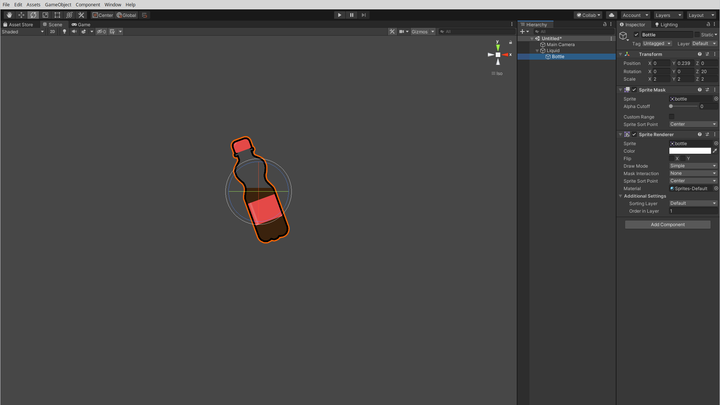Open the Gizmos dropdown
Screen dimensions: 720x405
(x=423, y=31)
